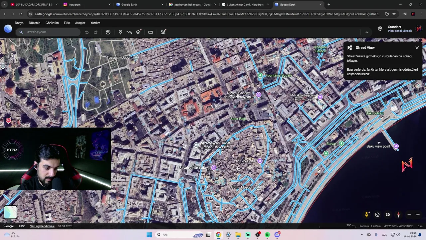The image size is (426, 240).
Task: Open the Araçlar menu
Action: coord(80,23)
